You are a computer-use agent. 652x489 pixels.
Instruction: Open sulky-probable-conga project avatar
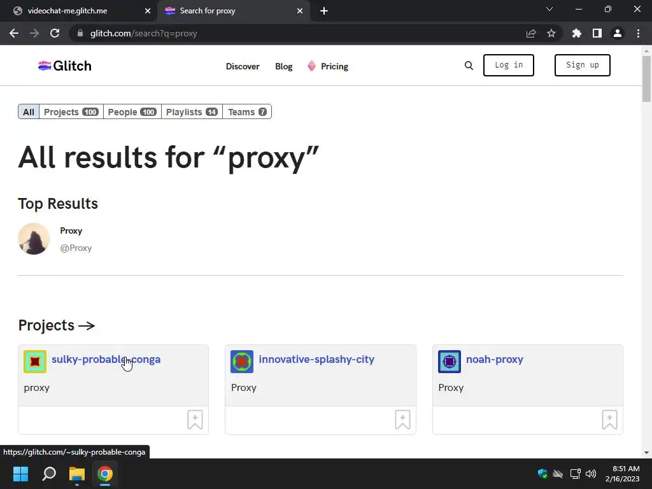[35, 362]
